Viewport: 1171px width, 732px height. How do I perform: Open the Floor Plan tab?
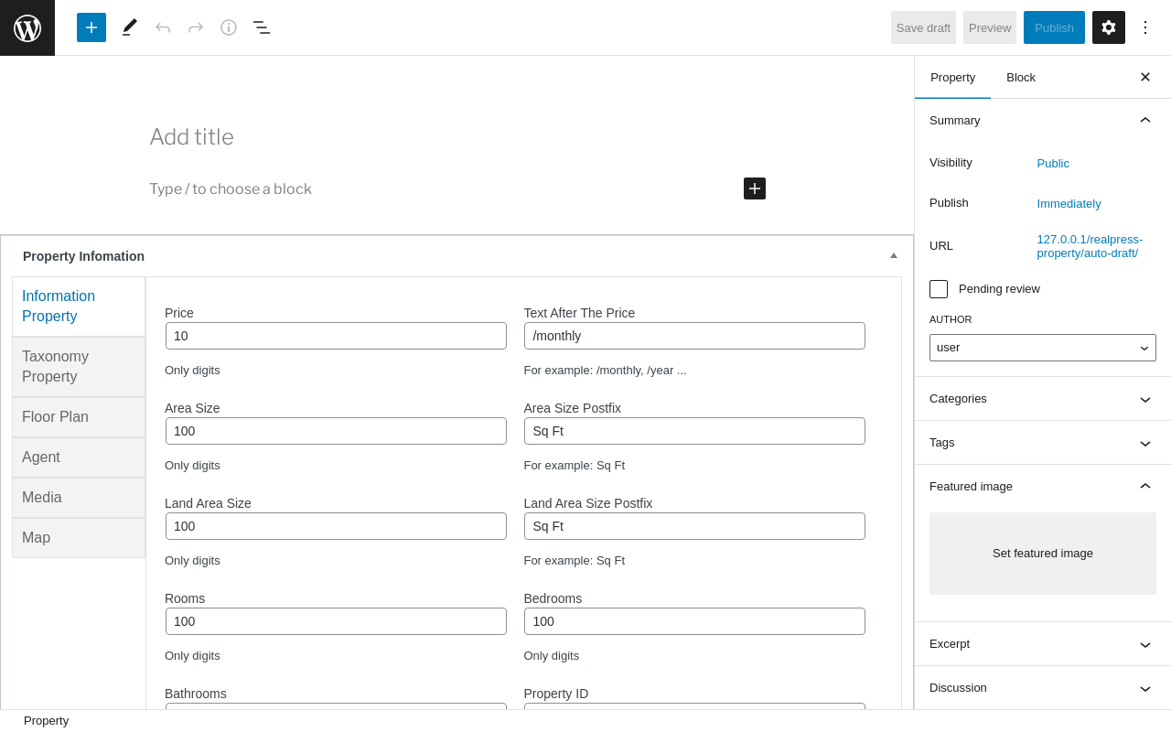(79, 417)
